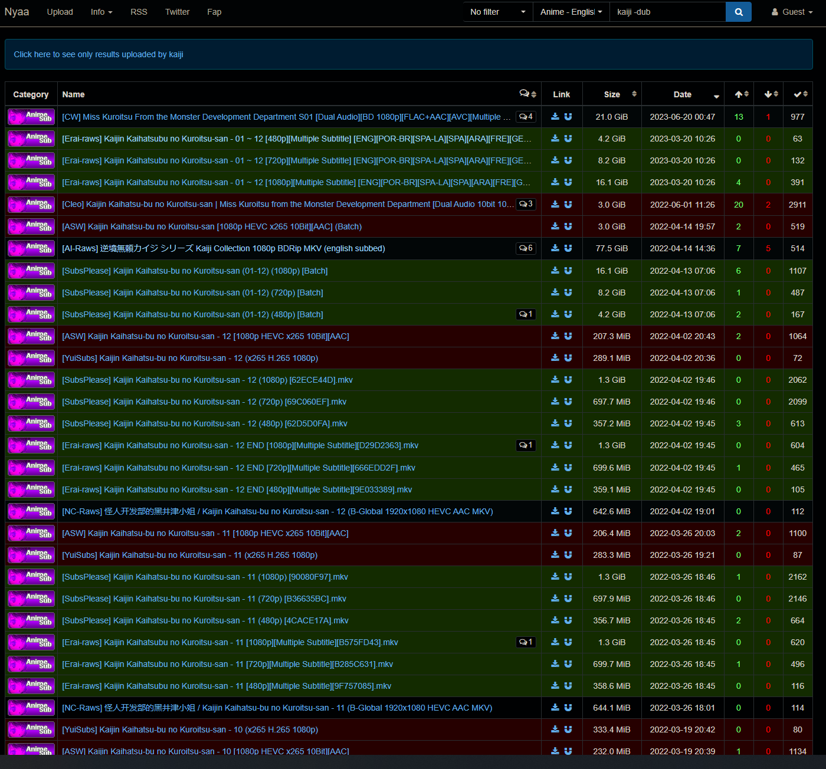The height and width of the screenshot is (769, 826).
Task: Download torrent file for CW Miss Kuroitsu row
Action: [555, 117]
